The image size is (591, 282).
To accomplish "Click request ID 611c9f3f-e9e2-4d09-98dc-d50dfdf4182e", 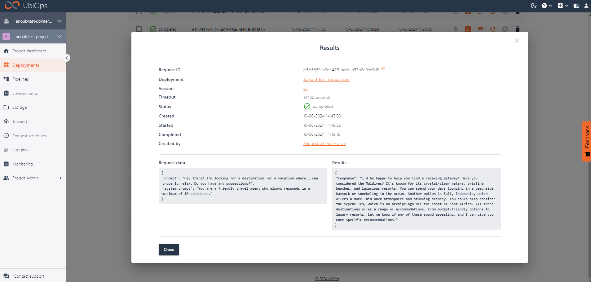I will click(x=228, y=29).
